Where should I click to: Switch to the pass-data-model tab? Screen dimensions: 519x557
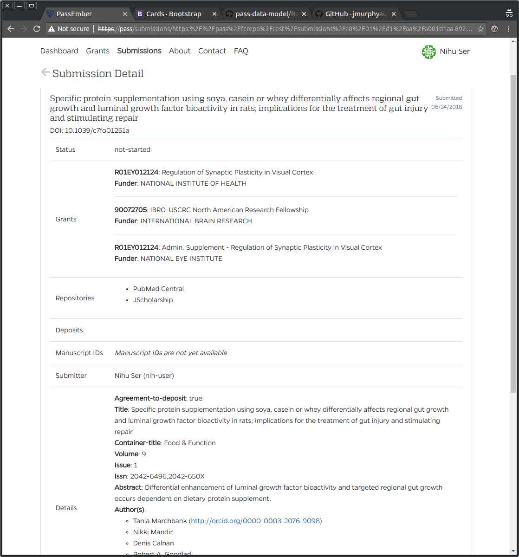(x=262, y=13)
